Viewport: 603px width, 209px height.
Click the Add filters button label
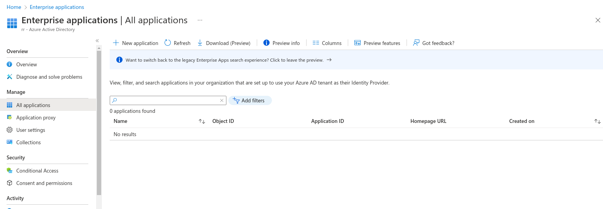point(253,100)
